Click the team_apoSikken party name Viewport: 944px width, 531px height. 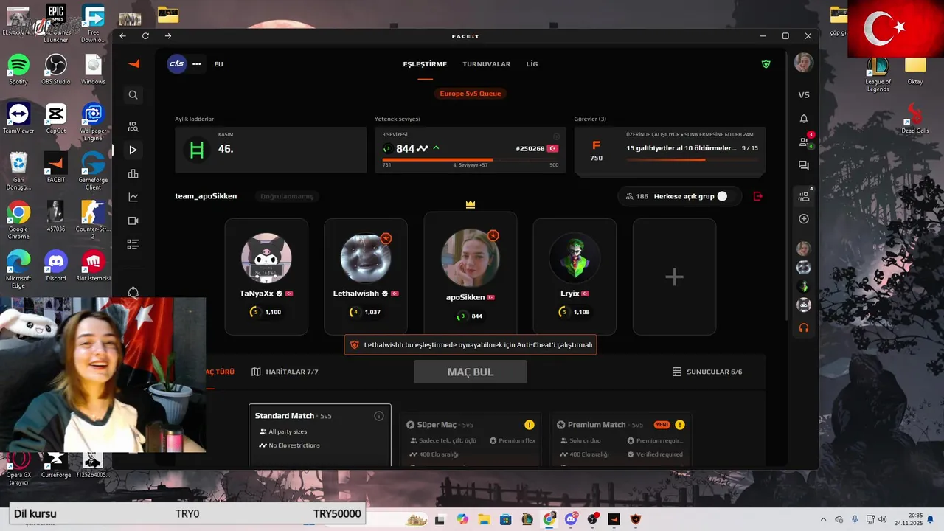pos(206,196)
